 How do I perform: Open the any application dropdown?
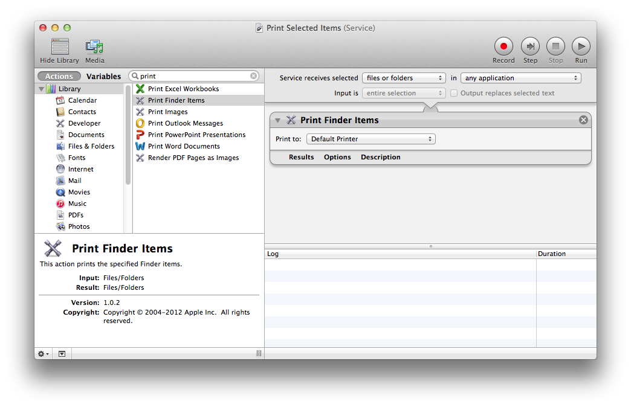click(520, 77)
